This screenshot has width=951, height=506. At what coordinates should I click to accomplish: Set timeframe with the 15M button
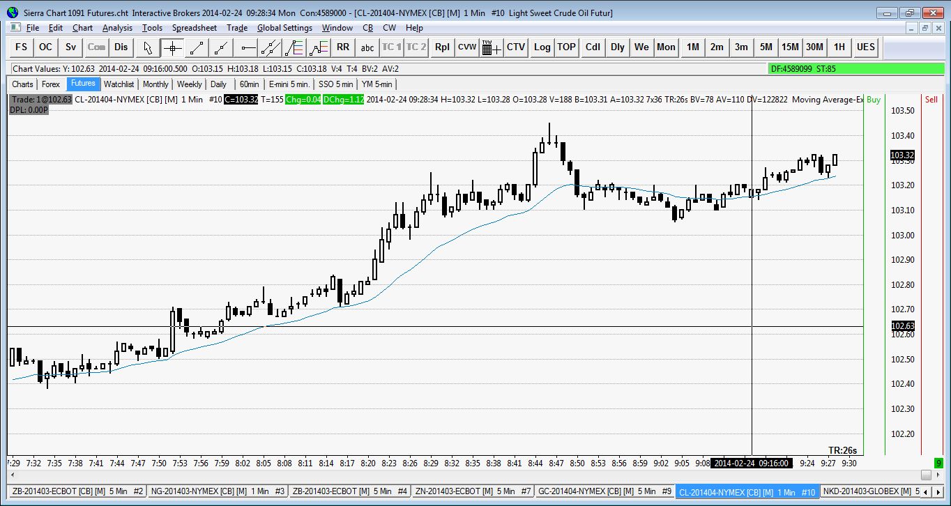click(x=790, y=47)
